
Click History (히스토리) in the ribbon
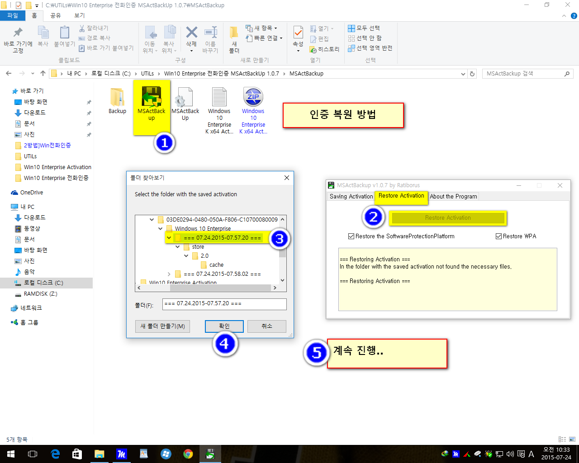coord(324,49)
